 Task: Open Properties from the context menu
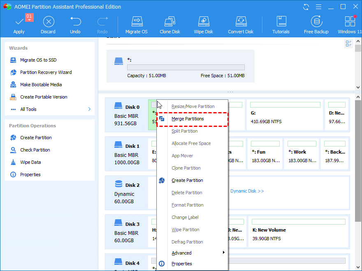(182, 264)
